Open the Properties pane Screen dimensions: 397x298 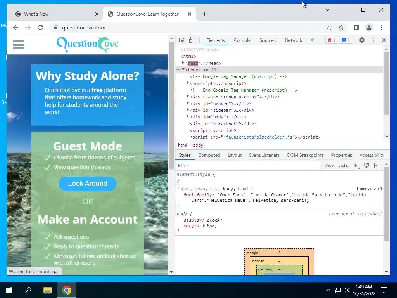coord(342,155)
